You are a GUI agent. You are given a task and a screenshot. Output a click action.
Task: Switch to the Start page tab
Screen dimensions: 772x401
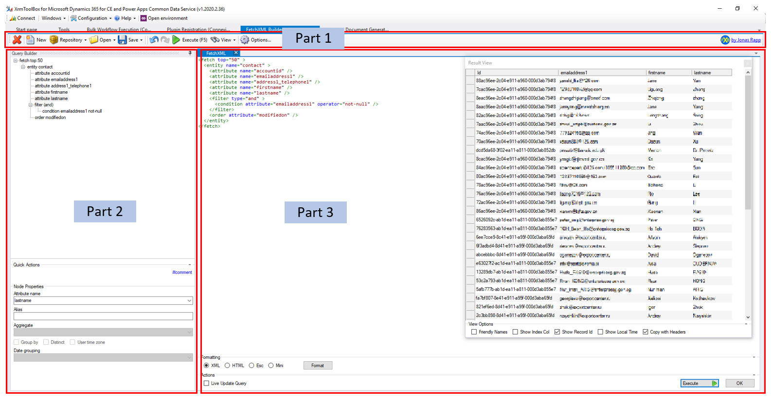point(27,30)
